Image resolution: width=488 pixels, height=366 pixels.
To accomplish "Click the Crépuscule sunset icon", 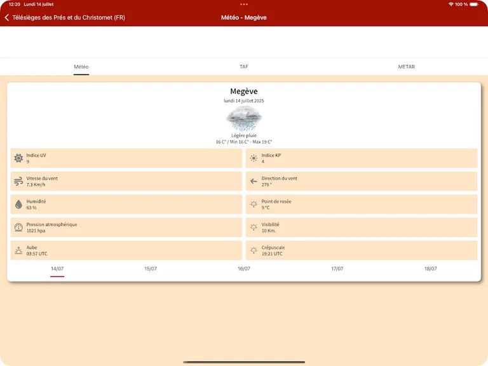I will (254, 250).
